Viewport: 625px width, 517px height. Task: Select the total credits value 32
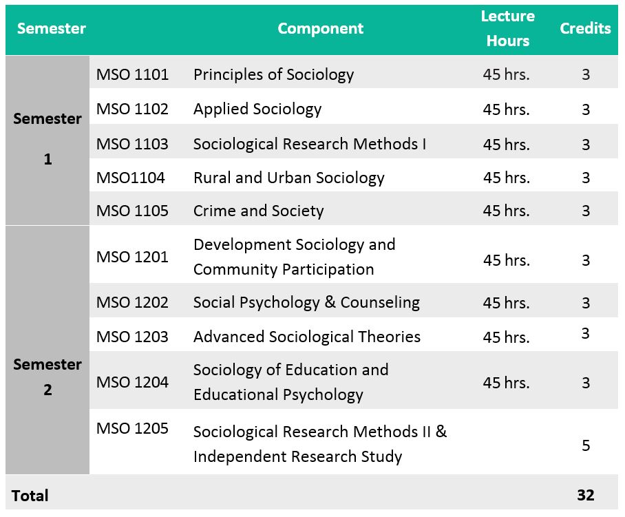[586, 495]
